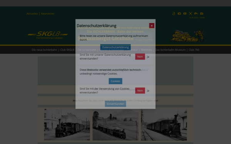Open the Weblinks menu item
Screen dimensions: 231x144
tap(146, 50)
